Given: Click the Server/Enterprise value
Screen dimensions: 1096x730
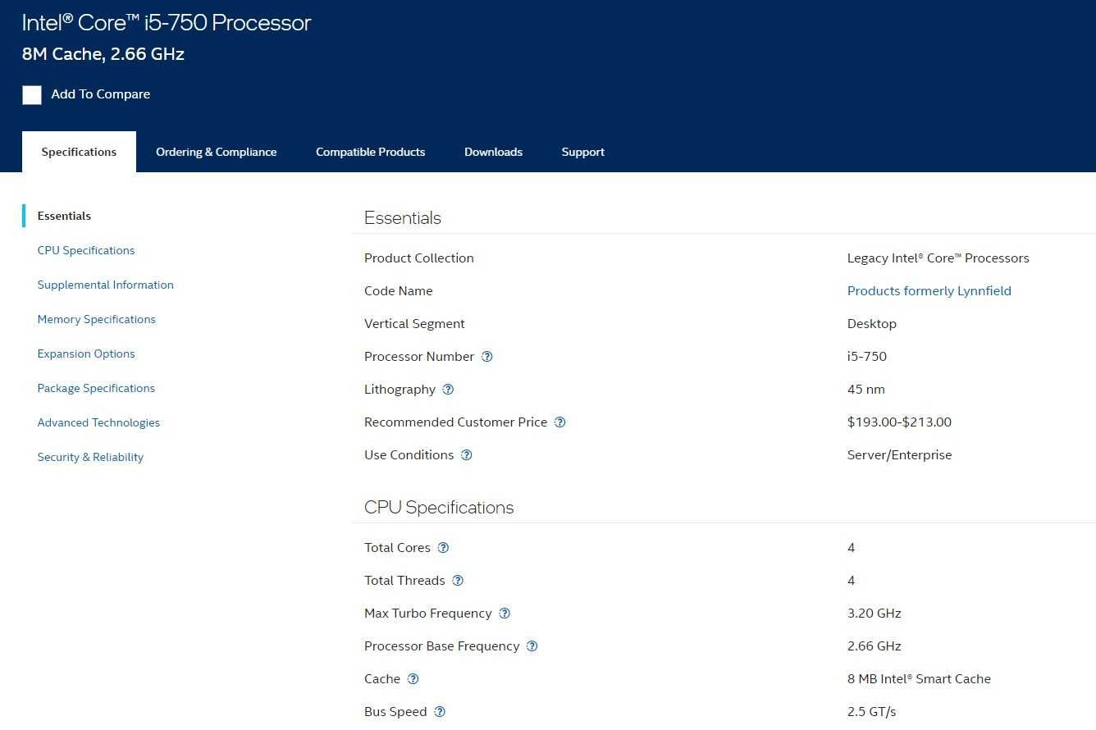Looking at the screenshot, I should pyautogui.click(x=899, y=455).
